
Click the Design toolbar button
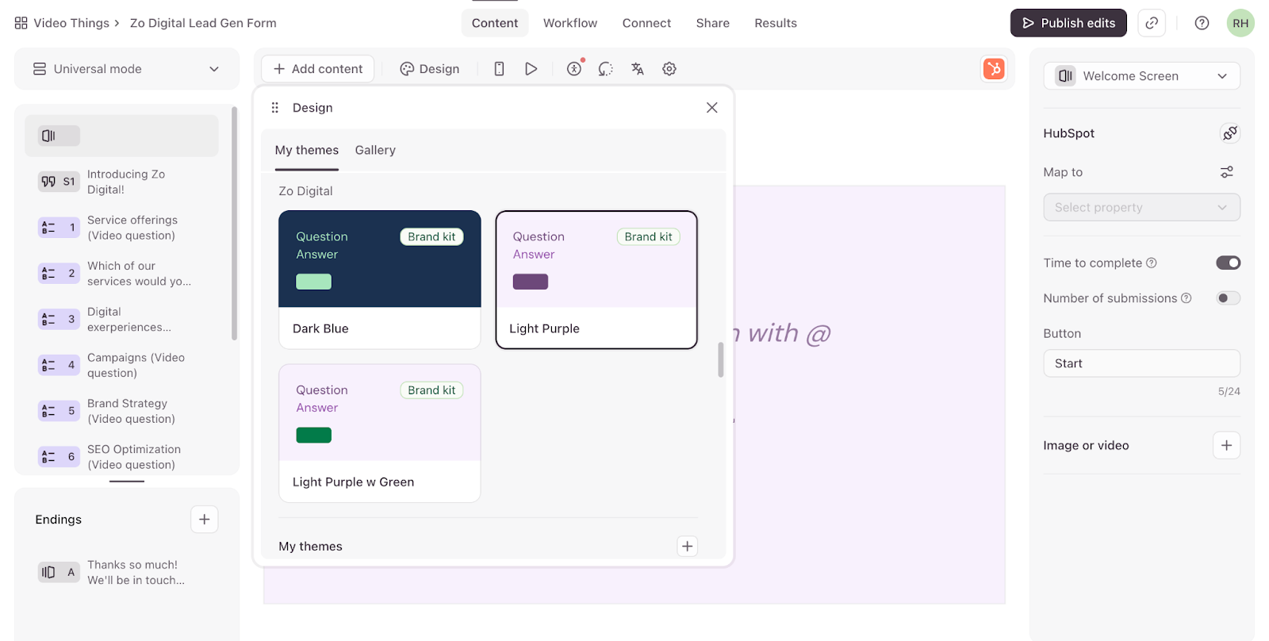point(430,69)
